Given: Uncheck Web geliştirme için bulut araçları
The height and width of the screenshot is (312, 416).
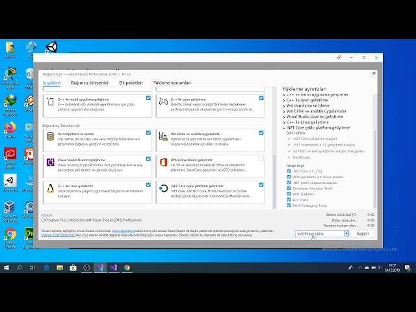Looking at the screenshot, I should pyautogui.click(x=289, y=177).
